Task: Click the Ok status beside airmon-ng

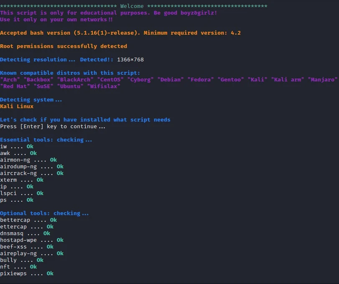Action: pyautogui.click(x=54, y=160)
